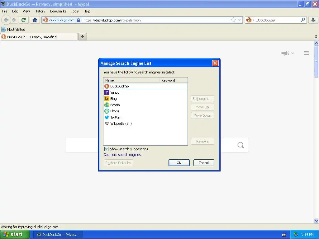Click the Move Up button
Screen dimensions: 319x239
[202, 107]
